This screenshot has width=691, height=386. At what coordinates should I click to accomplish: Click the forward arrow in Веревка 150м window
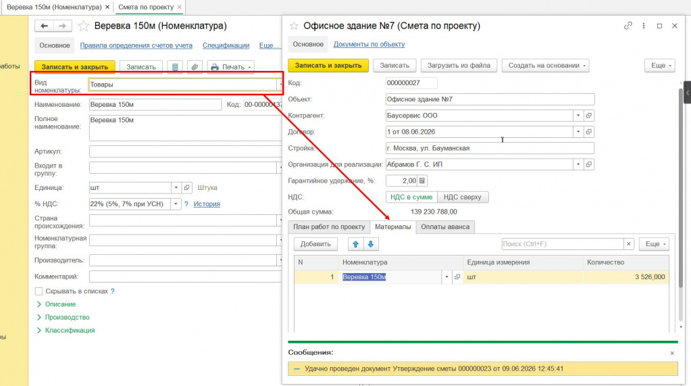(x=63, y=26)
